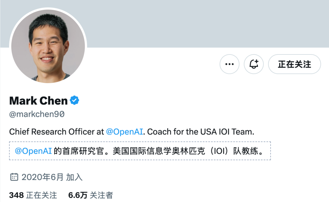The width and height of the screenshot is (329, 202).
Task: Open @OpenAI link in translated Chinese bio
Action: (x=33, y=151)
